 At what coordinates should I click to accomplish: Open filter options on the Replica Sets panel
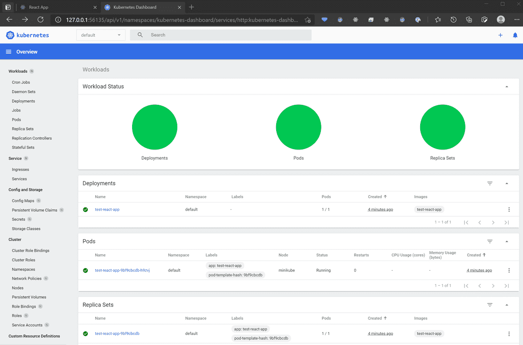pyautogui.click(x=489, y=305)
